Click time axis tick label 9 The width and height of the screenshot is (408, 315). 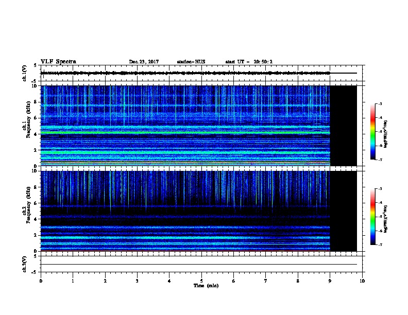[330, 281]
